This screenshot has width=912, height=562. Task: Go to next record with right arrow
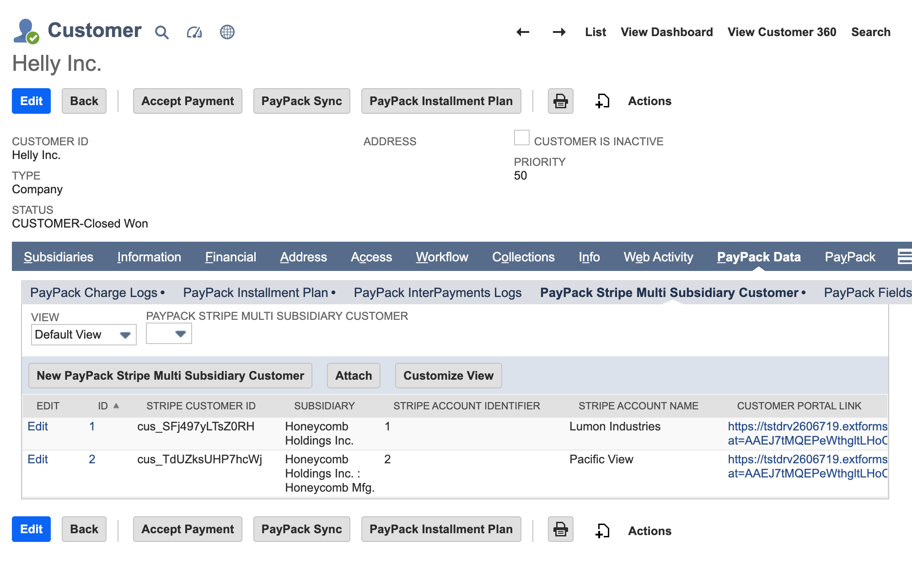coord(559,32)
